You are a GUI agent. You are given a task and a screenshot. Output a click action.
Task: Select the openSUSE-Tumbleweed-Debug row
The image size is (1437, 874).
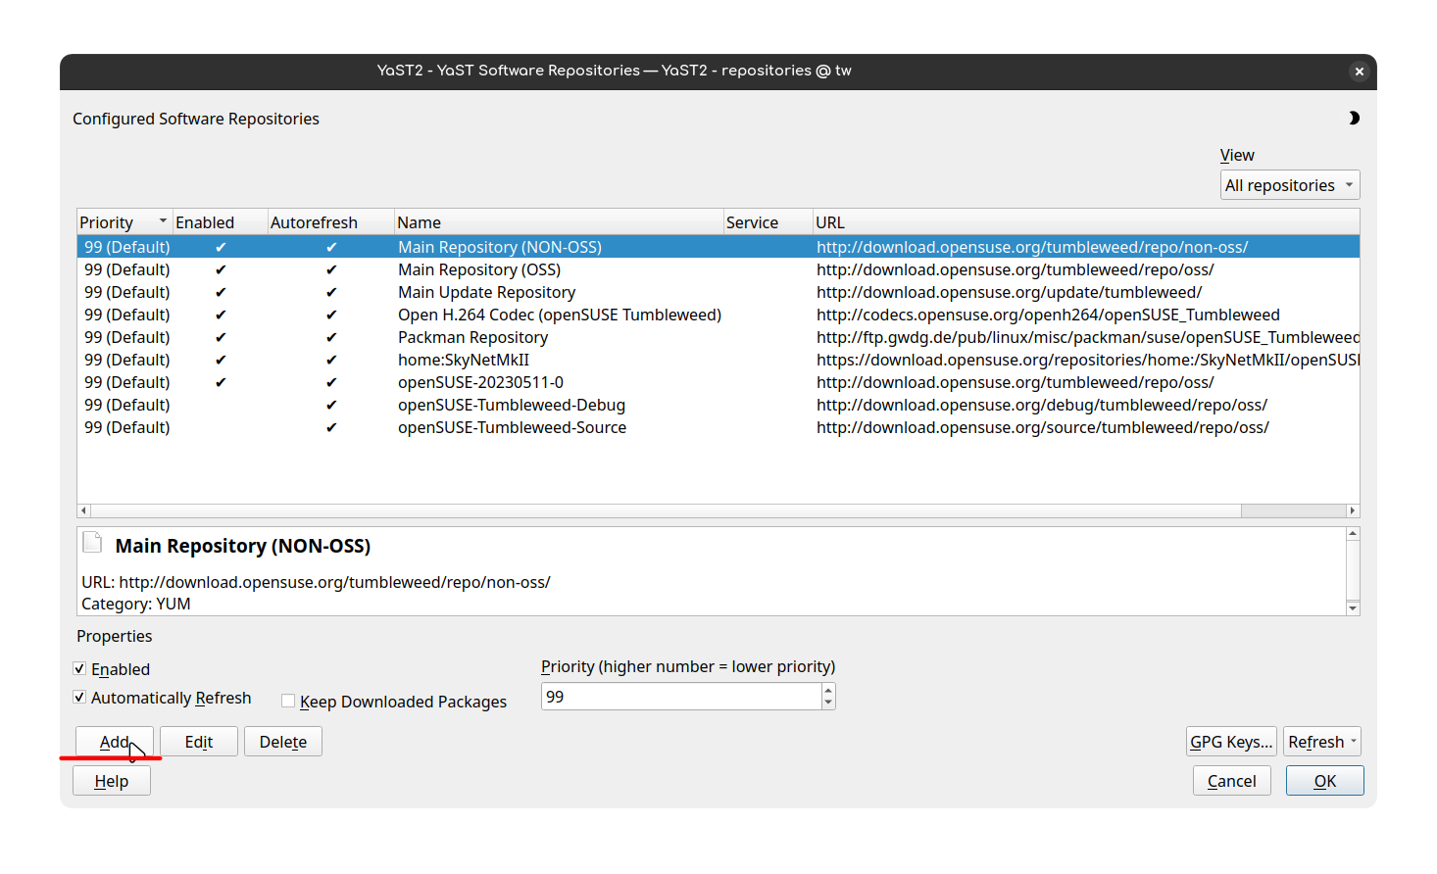(x=718, y=405)
